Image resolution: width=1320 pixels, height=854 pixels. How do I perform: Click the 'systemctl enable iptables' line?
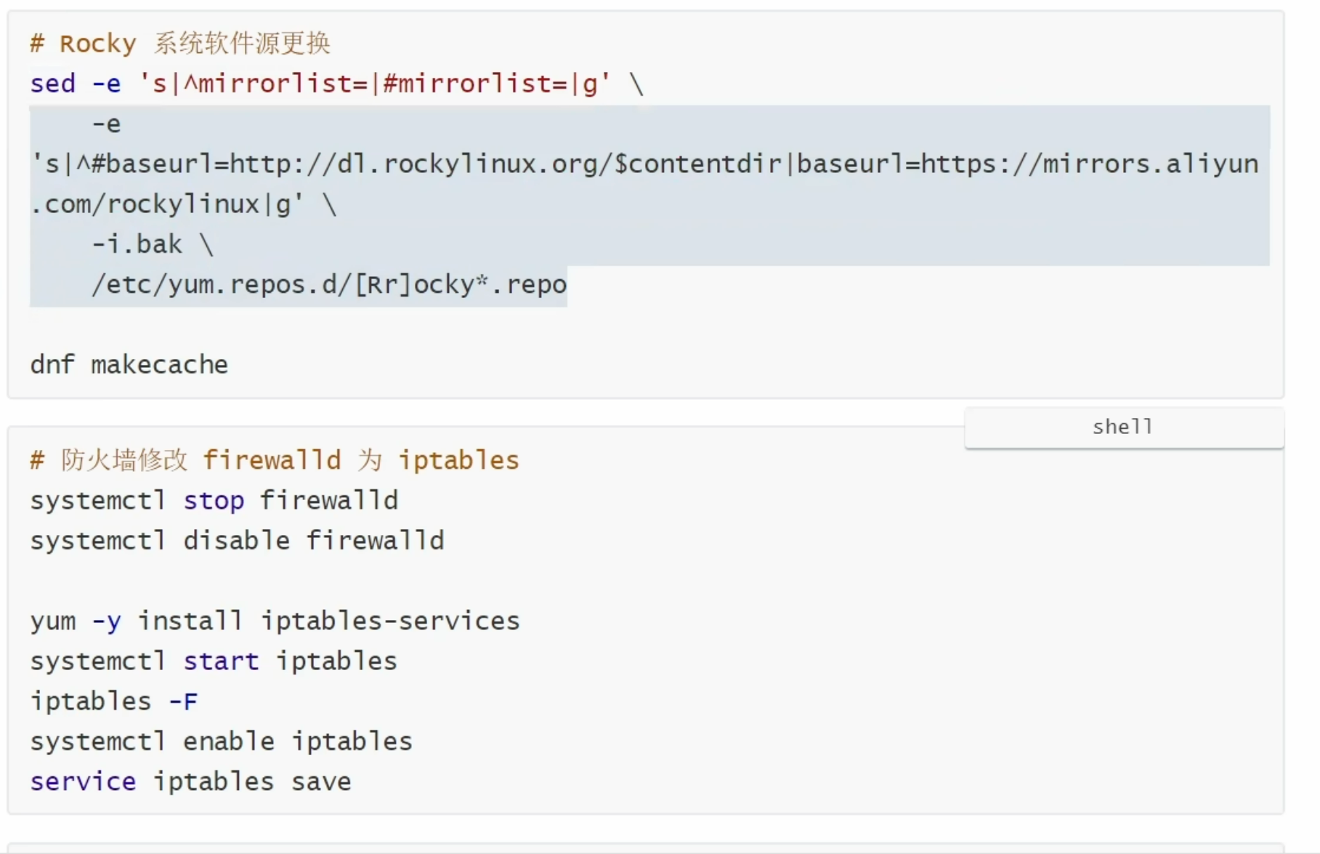[222, 741]
